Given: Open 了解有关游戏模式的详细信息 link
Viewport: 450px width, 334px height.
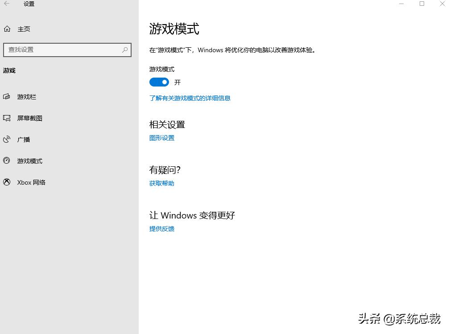Looking at the screenshot, I should click(190, 98).
